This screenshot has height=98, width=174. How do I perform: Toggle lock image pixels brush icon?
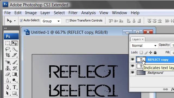point(146,53)
